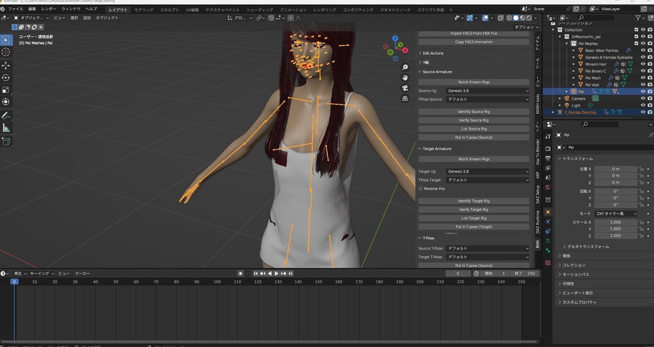Click the Identify Target Rig button
Image resolution: width=654 pixels, height=347 pixels.
(x=474, y=201)
